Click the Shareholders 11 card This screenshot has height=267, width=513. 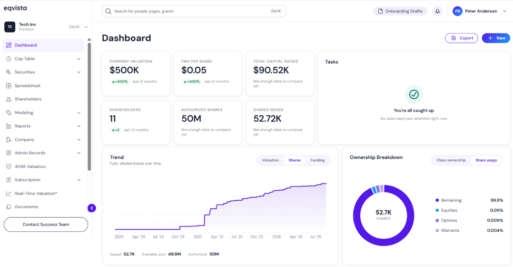tap(136, 122)
